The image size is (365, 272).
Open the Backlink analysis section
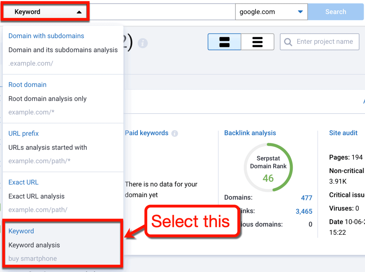point(250,133)
